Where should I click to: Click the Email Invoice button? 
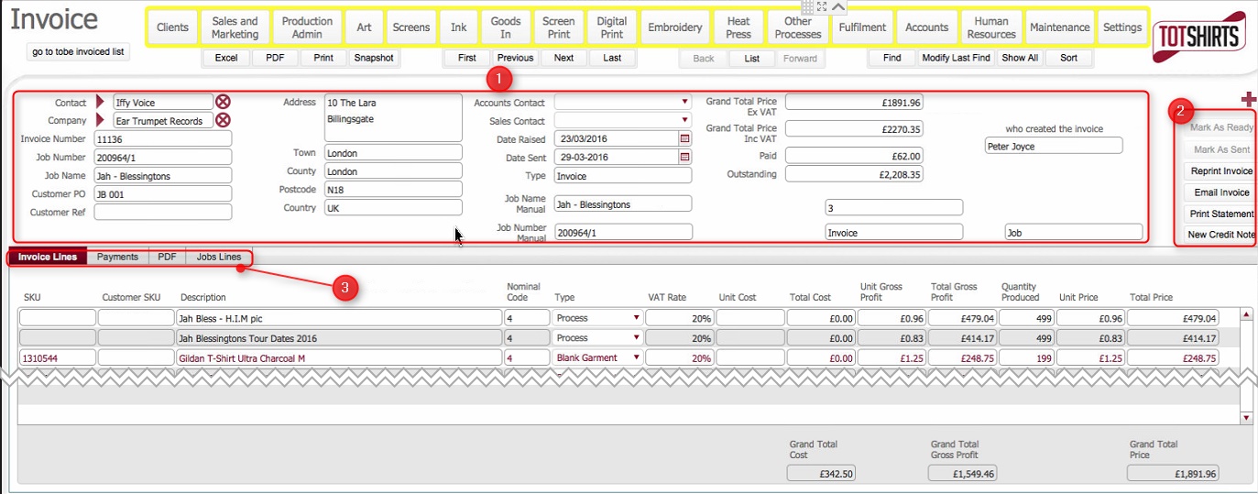1220,193
